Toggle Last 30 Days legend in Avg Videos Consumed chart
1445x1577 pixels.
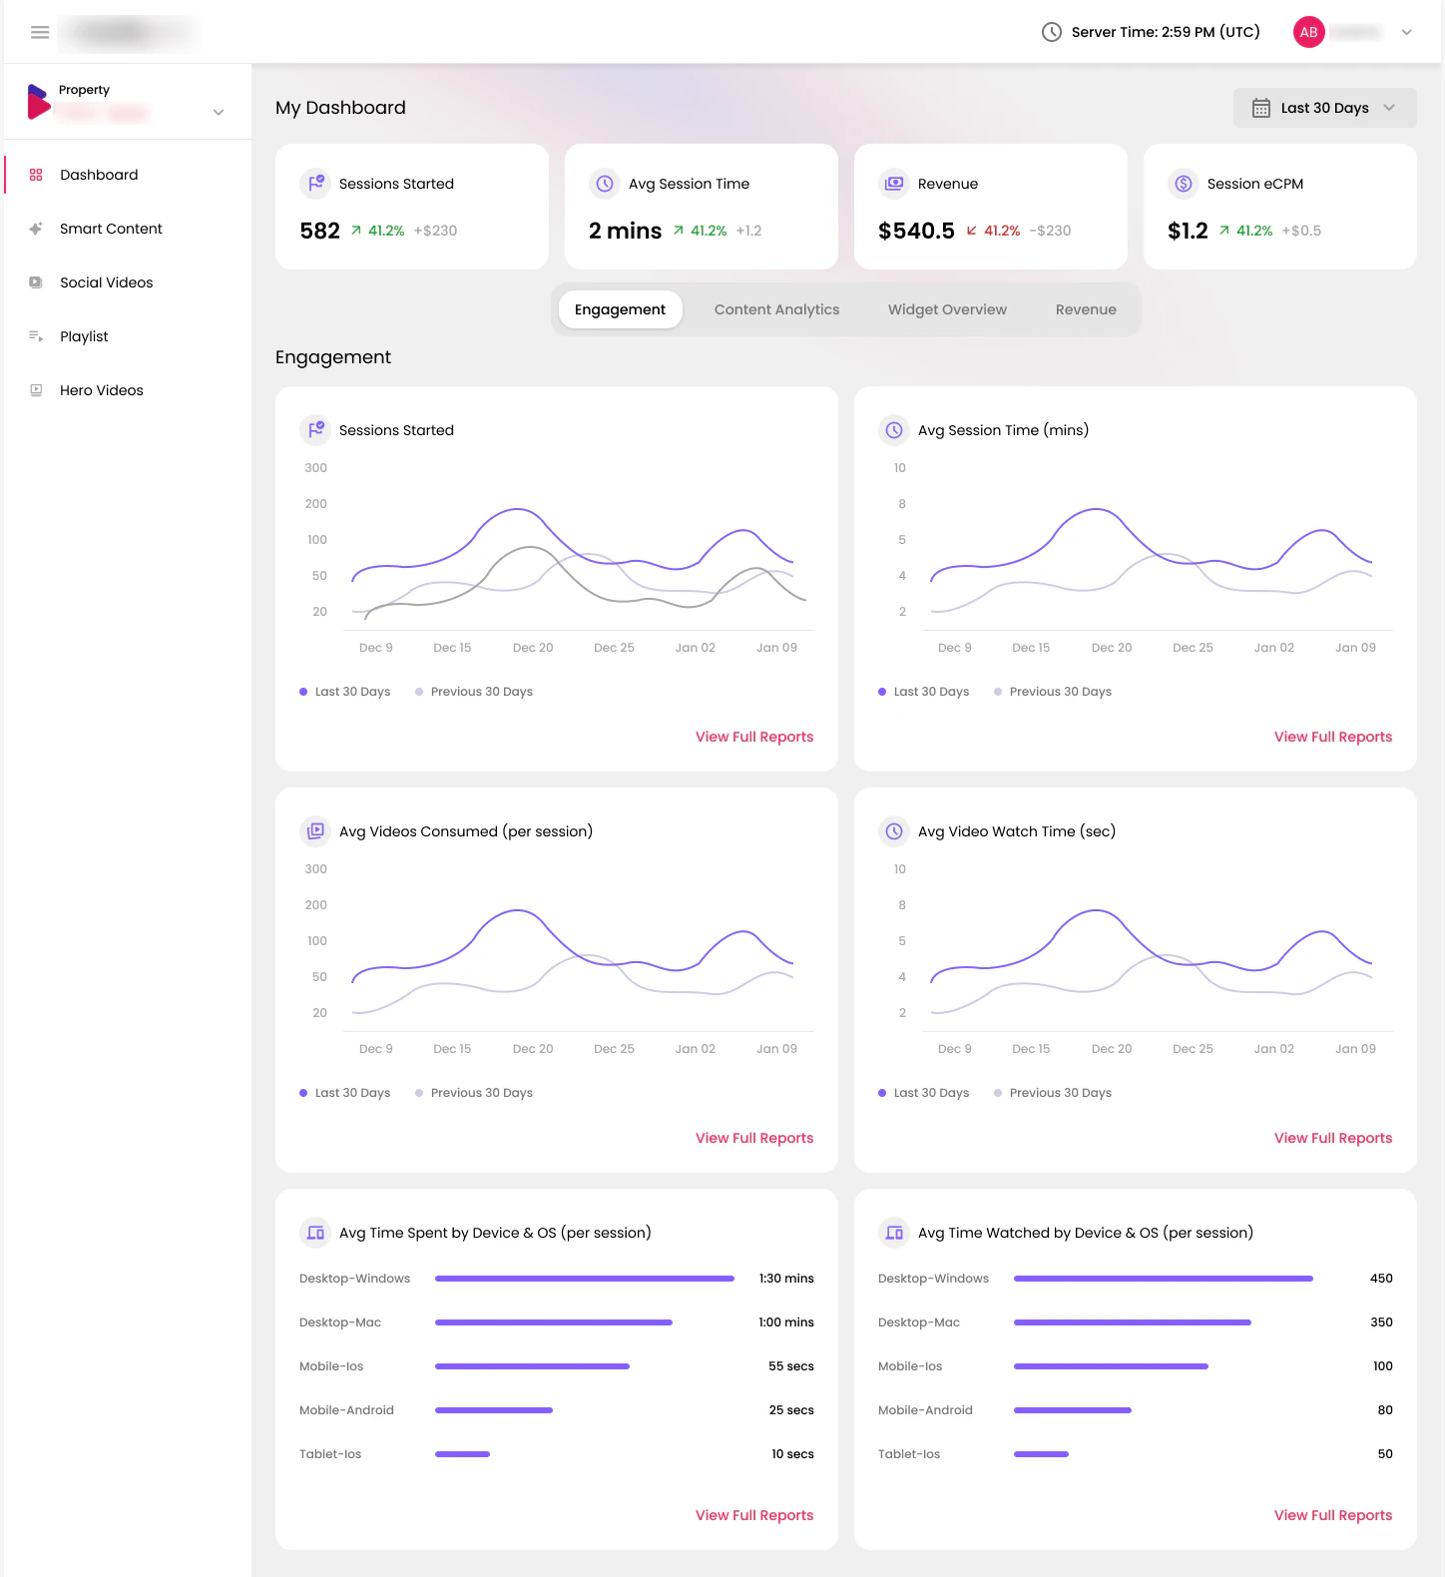pyautogui.click(x=345, y=1093)
